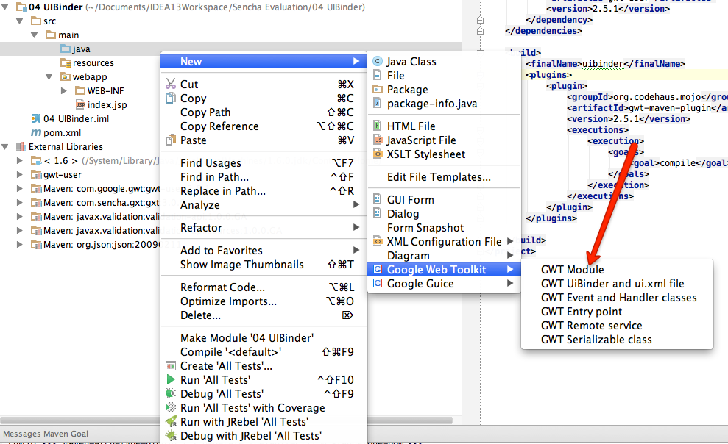
Task: Click the pom.xml Maven icon
Action: point(36,132)
